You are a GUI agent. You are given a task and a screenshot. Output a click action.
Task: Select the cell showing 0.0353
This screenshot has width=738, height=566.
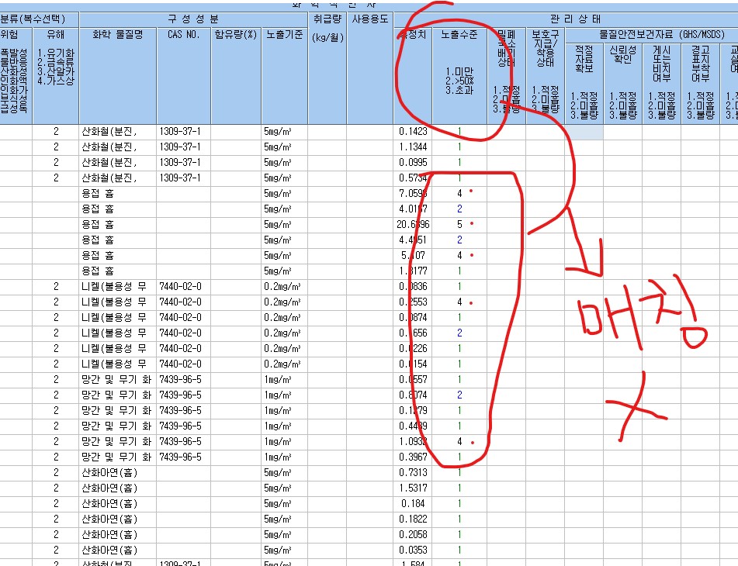click(413, 550)
